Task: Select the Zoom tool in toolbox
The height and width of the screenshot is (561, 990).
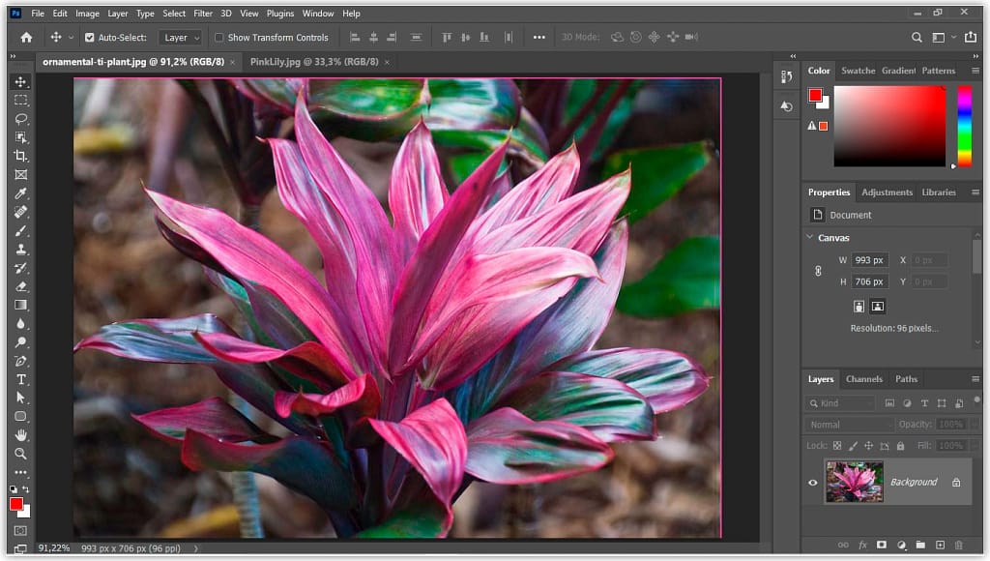Action: [x=21, y=454]
